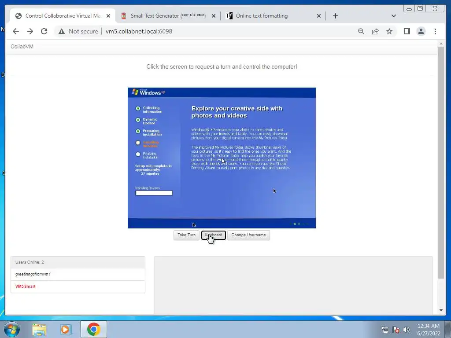Screen dimensions: 451x338
Task: Open the volume speaker tray icon
Action: (407, 330)
